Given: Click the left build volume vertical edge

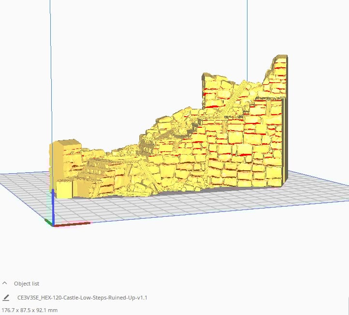Looking at the screenshot, I should tap(51, 71).
